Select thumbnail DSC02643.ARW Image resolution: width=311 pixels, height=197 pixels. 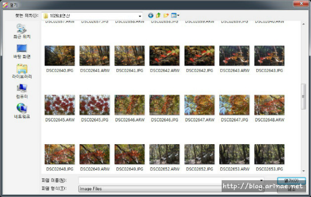coord(234,56)
